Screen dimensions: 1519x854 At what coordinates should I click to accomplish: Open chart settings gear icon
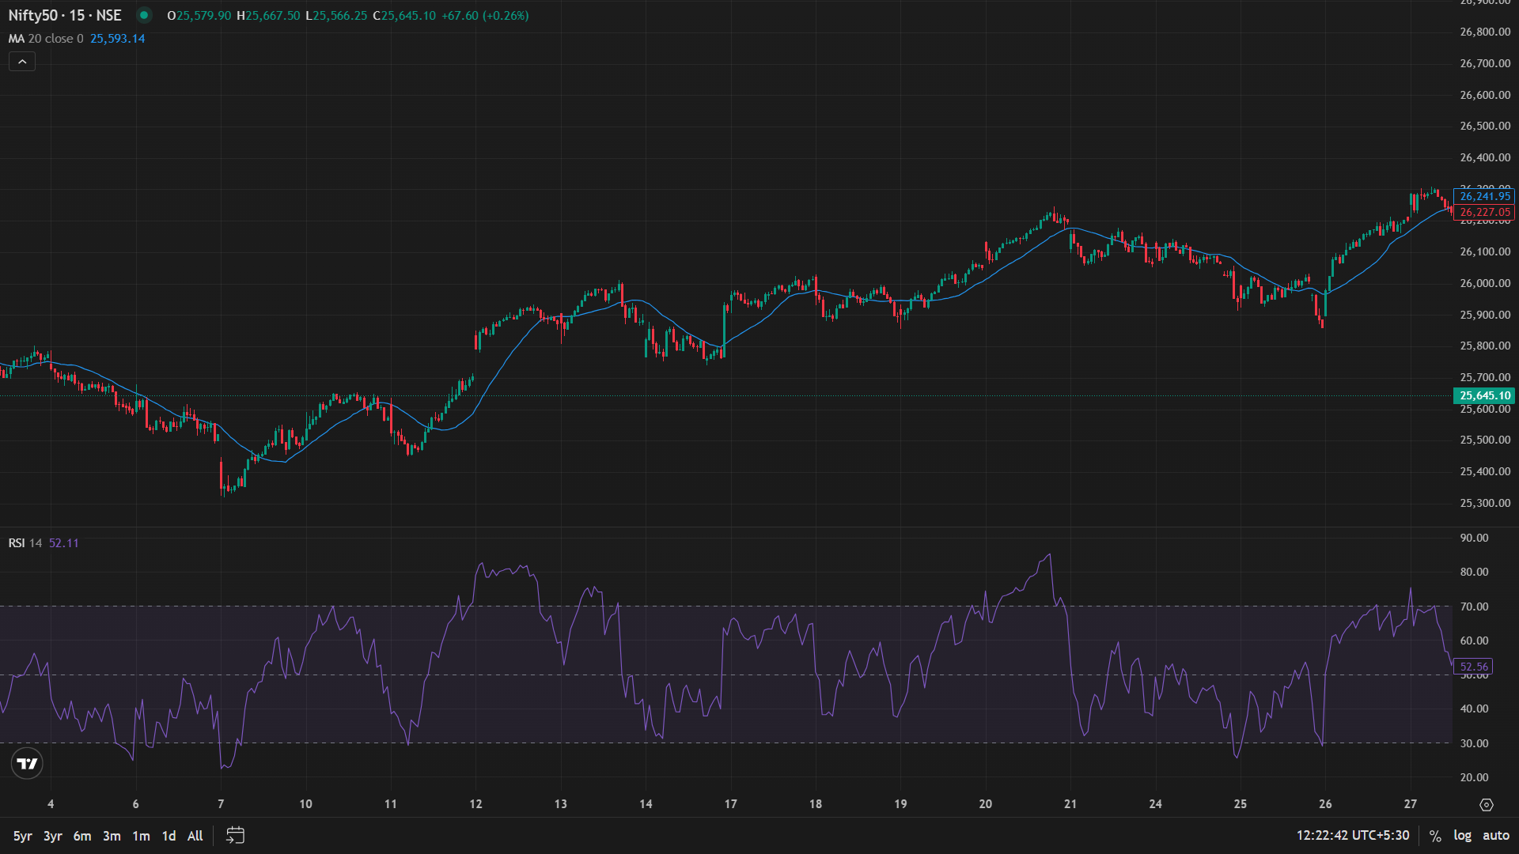pos(1486,804)
